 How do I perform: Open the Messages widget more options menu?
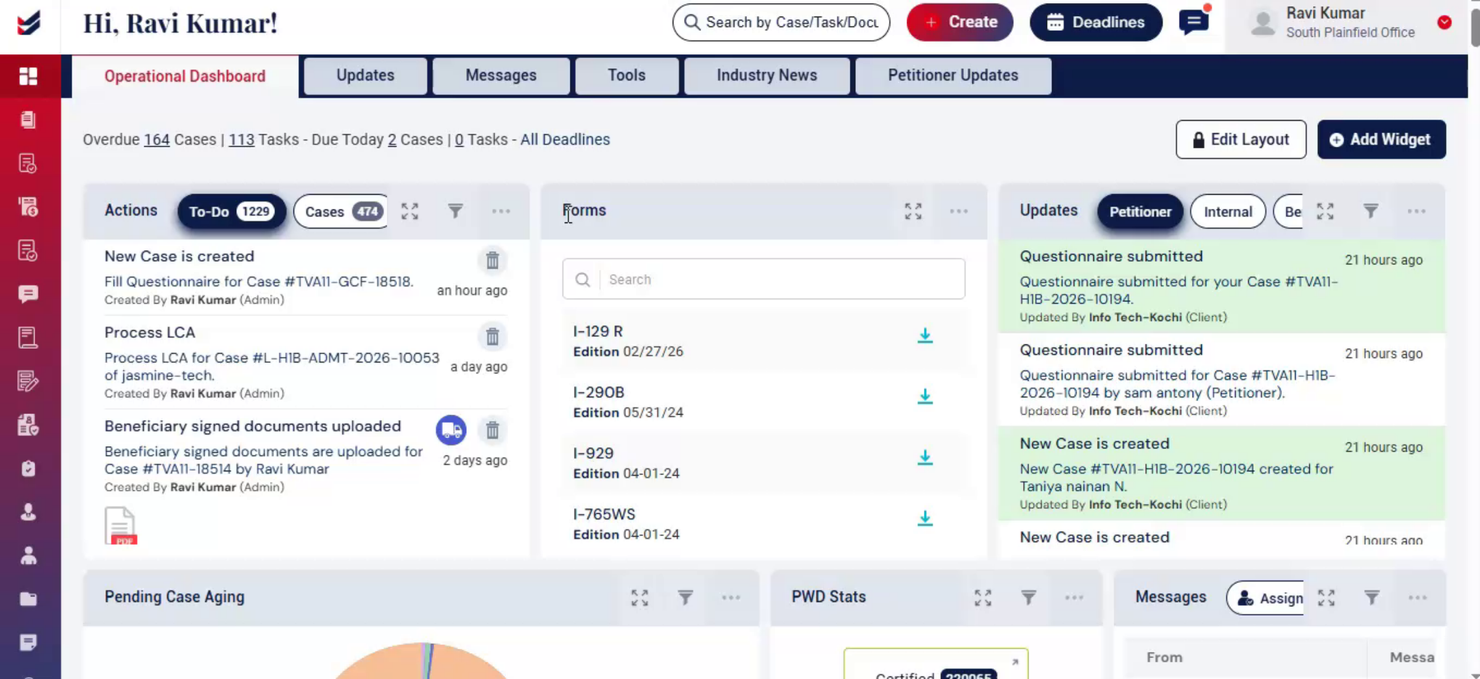[1417, 597]
